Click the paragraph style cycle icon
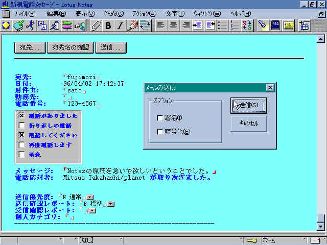 [145, 26]
